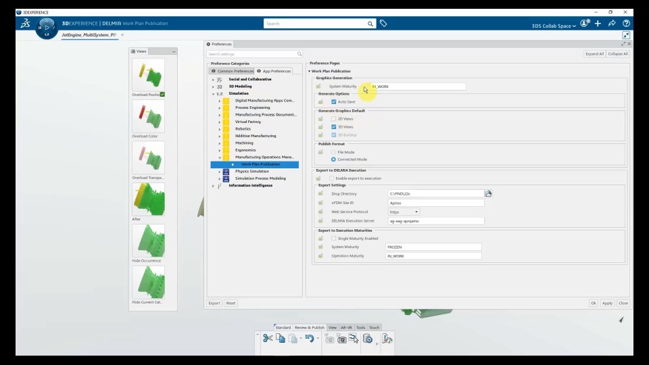Viewport: 649px width, 365px height.
Task: Click the Cut scissors icon
Action: click(268, 339)
